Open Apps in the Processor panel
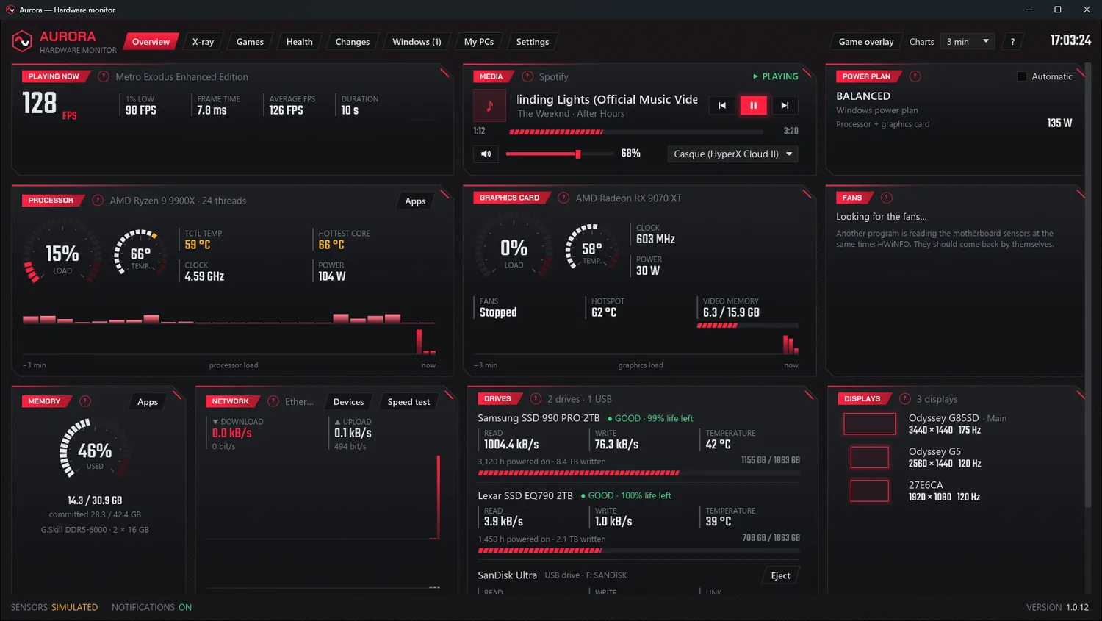 tap(415, 201)
